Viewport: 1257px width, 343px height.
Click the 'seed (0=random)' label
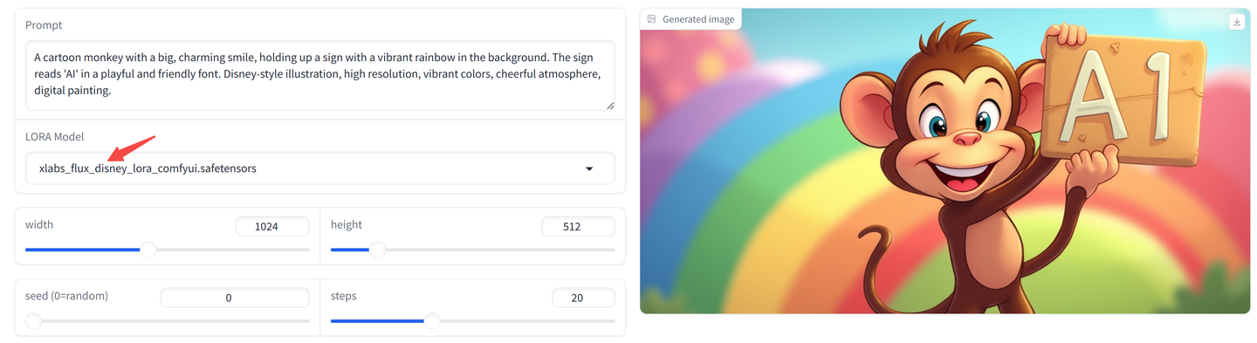pyautogui.click(x=66, y=296)
